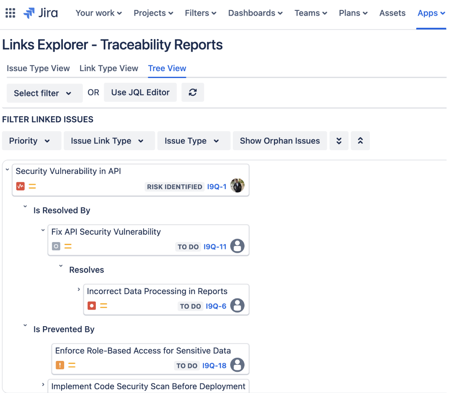Click the expand all levels icon
The image size is (470, 393).
(339, 141)
